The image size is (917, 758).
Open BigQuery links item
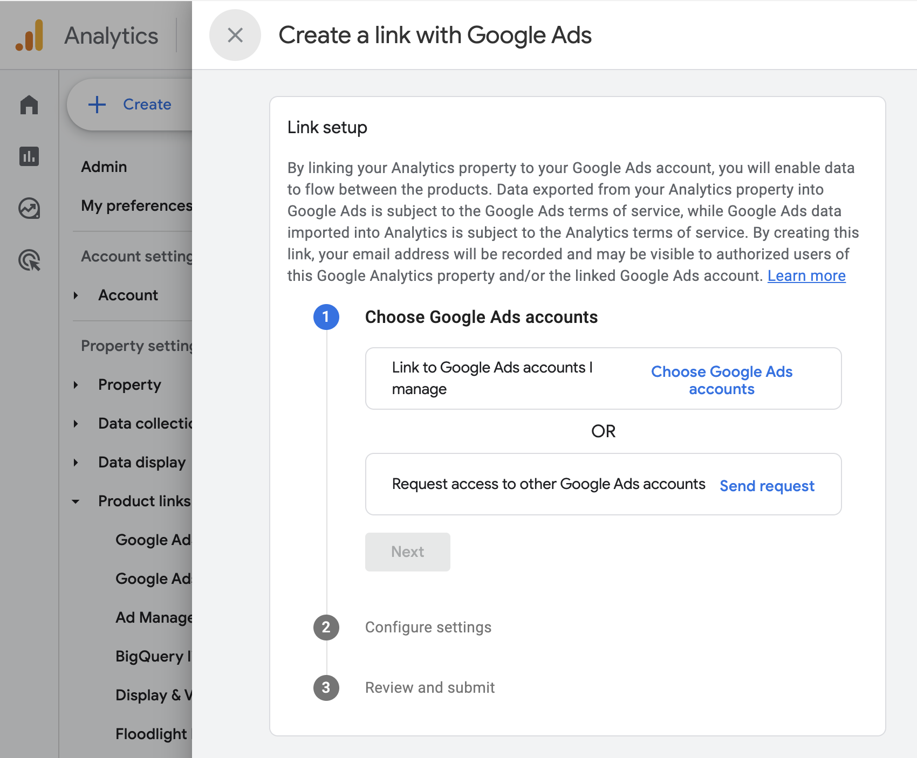pyautogui.click(x=154, y=656)
